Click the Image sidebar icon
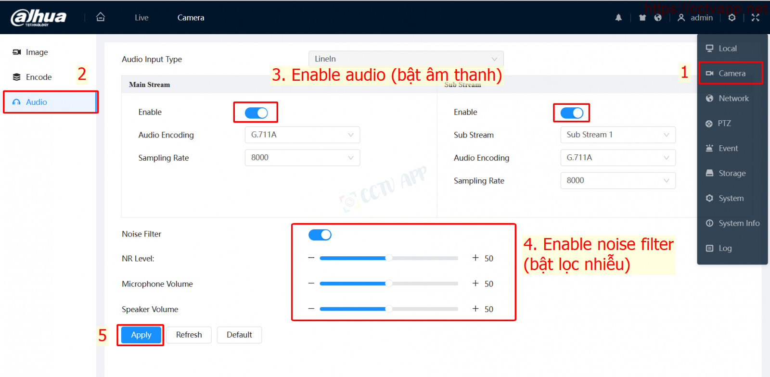770x377 pixels. [17, 52]
